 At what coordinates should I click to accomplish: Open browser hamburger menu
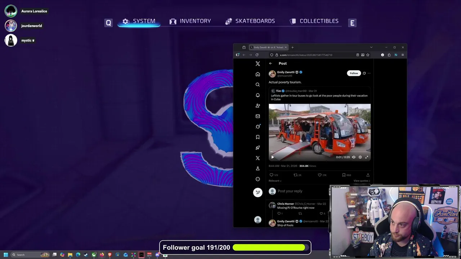point(403,55)
